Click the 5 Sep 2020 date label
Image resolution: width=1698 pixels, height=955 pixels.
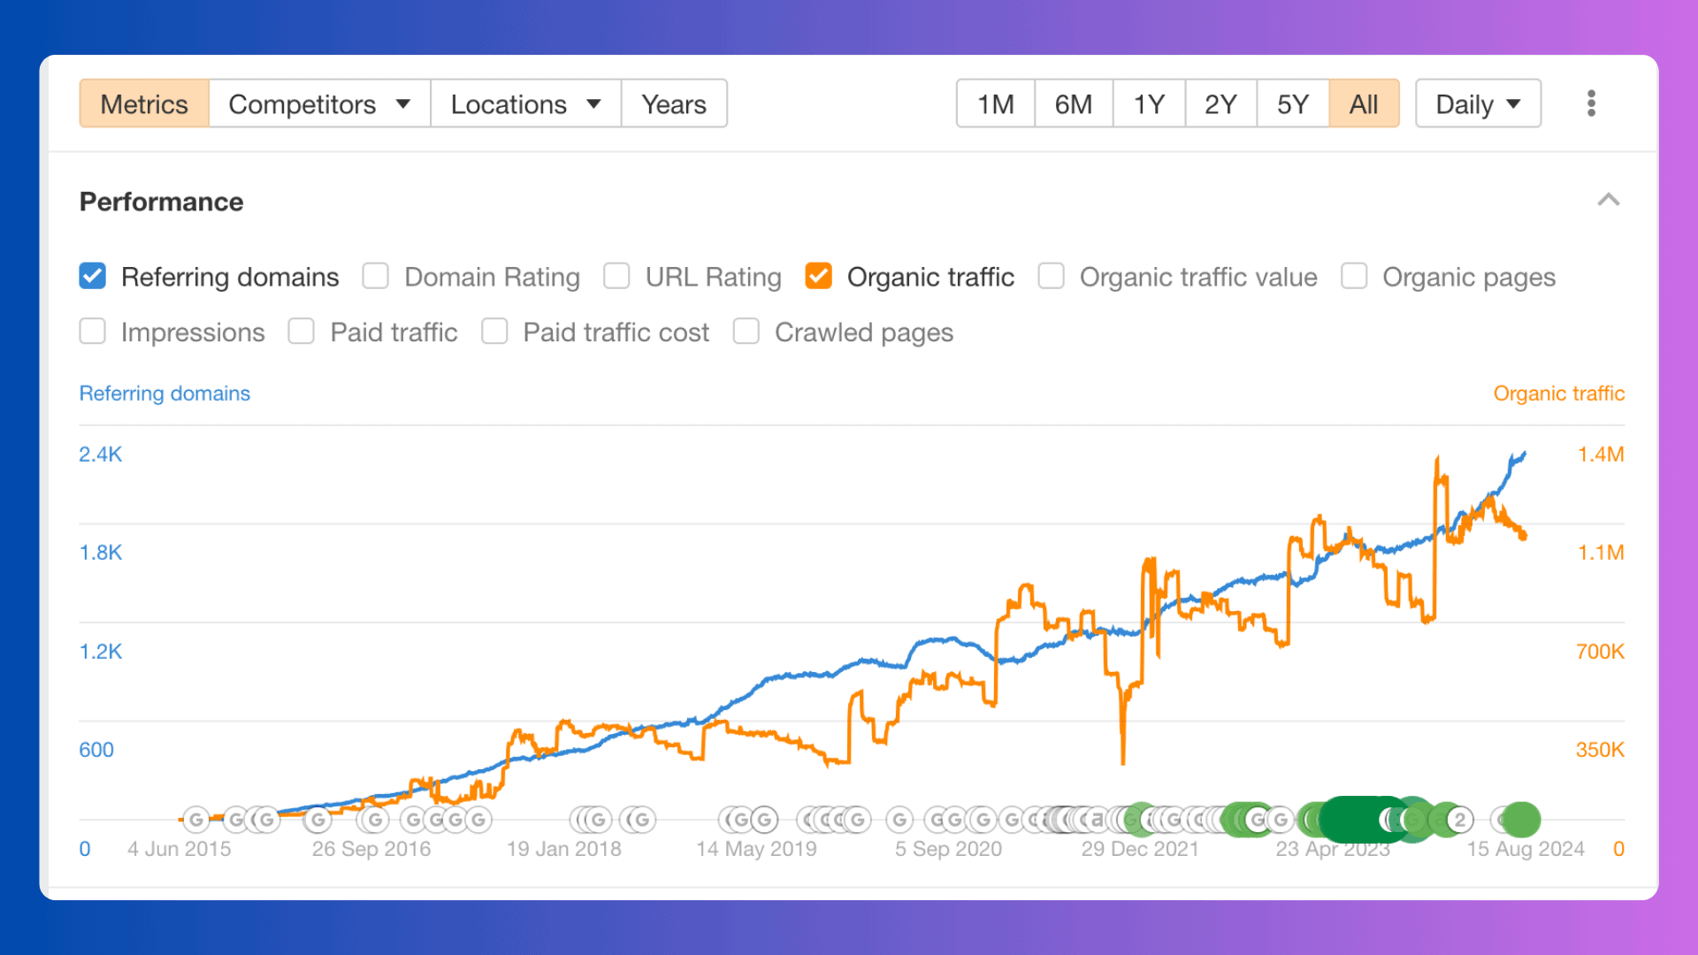[948, 848]
